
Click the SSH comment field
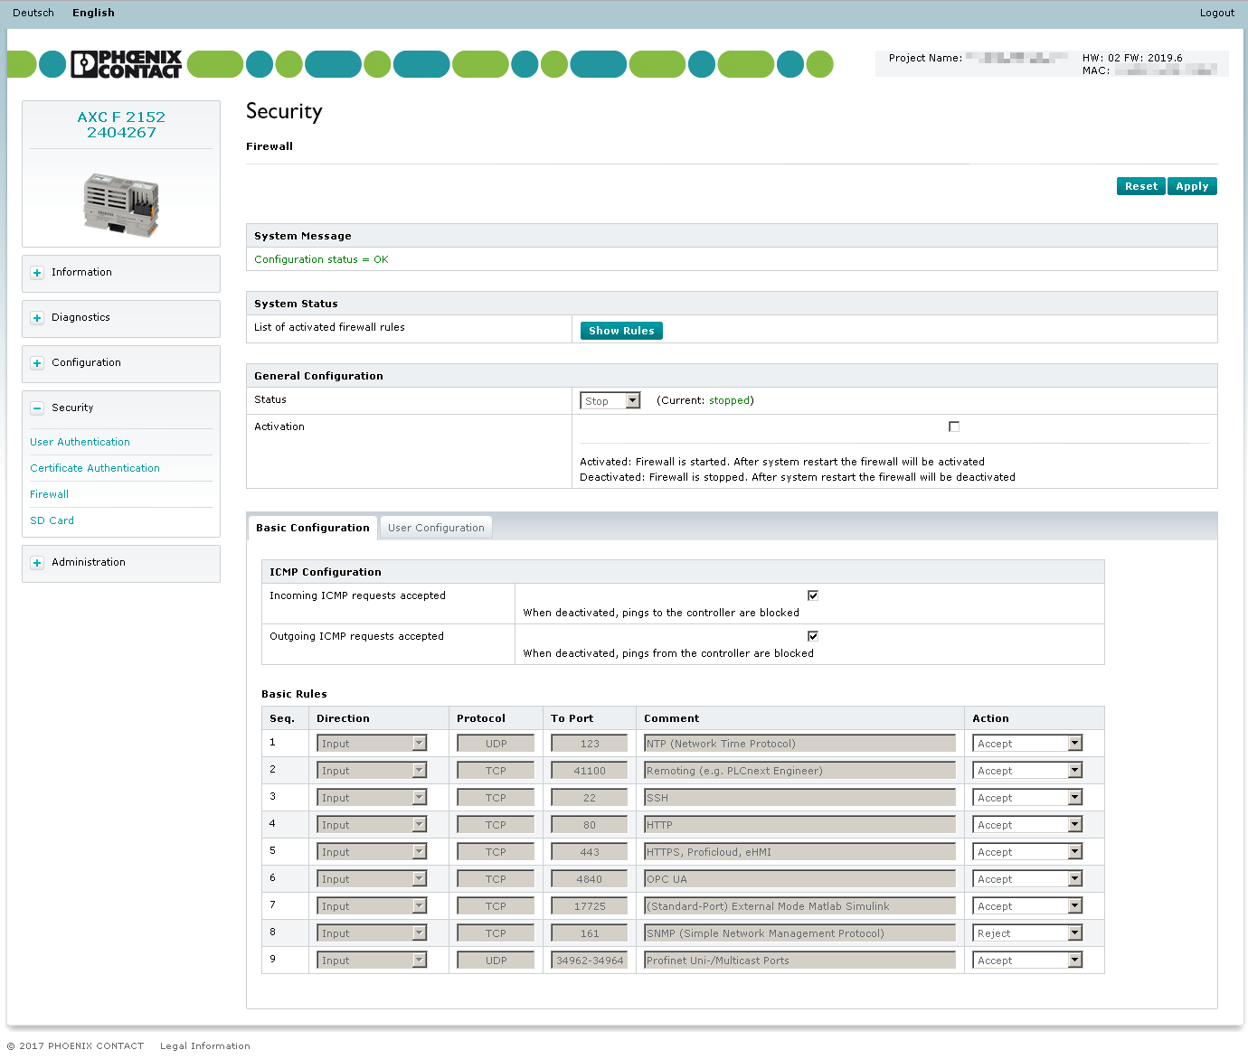pos(799,798)
